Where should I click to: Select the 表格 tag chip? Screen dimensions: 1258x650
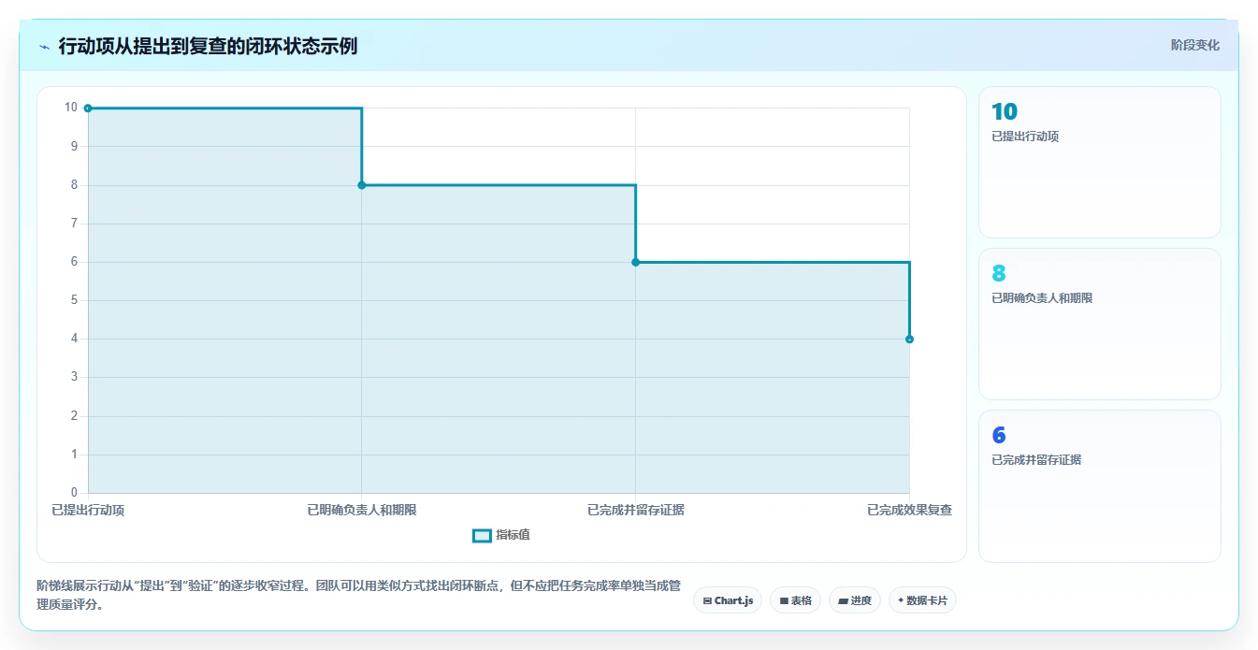pyautogui.click(x=795, y=600)
